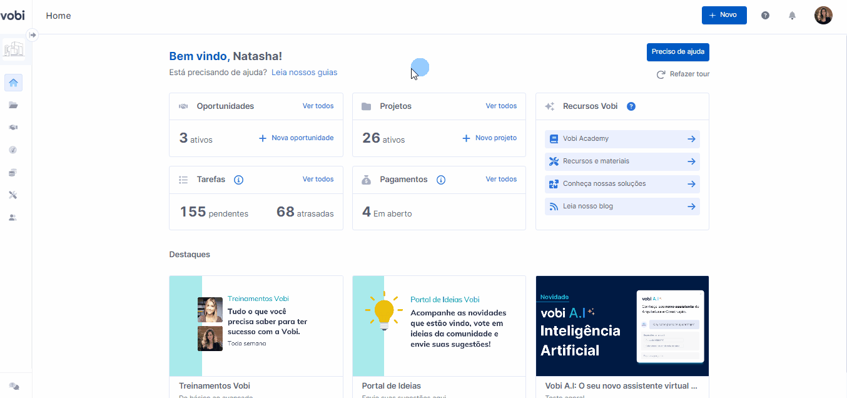Click the vobi logo
The height and width of the screenshot is (398, 847).
click(13, 15)
